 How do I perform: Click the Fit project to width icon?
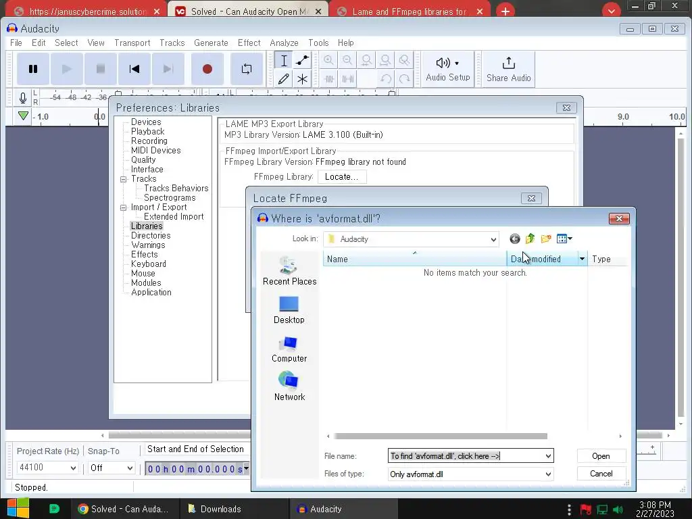point(385,60)
